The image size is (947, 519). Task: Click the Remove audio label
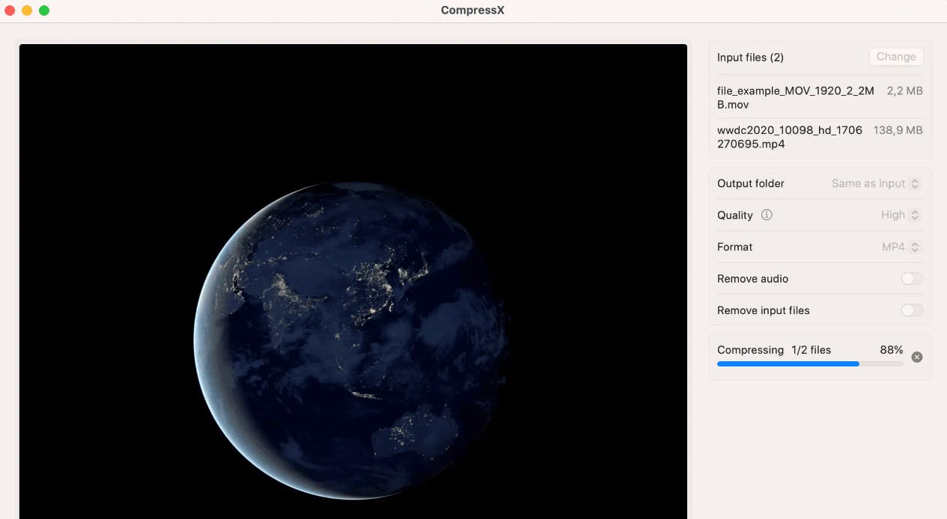tap(752, 279)
